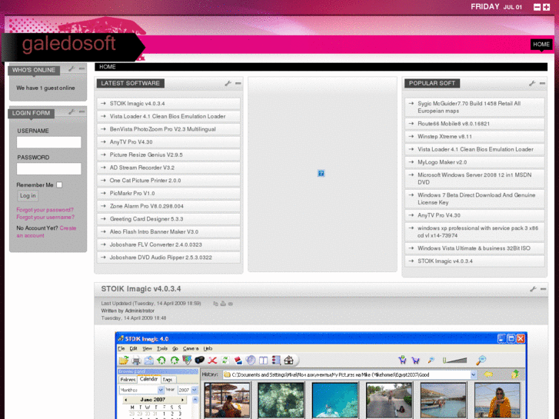Image resolution: width=559 pixels, height=419 pixels.
Task: Follow the Forgot your password link
Action: click(45, 210)
